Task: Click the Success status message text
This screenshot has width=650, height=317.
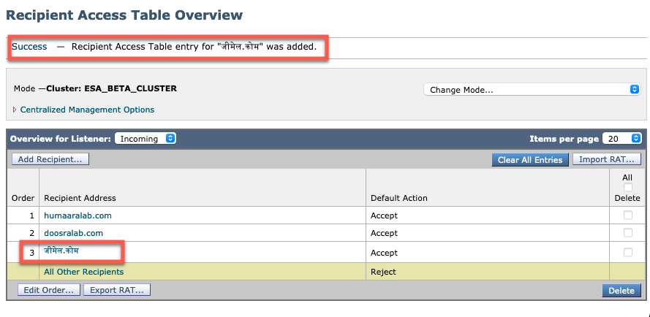Action: click(x=29, y=47)
